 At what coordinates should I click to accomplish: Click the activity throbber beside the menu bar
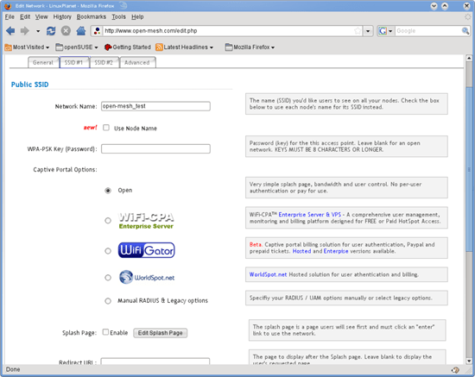tap(468, 17)
